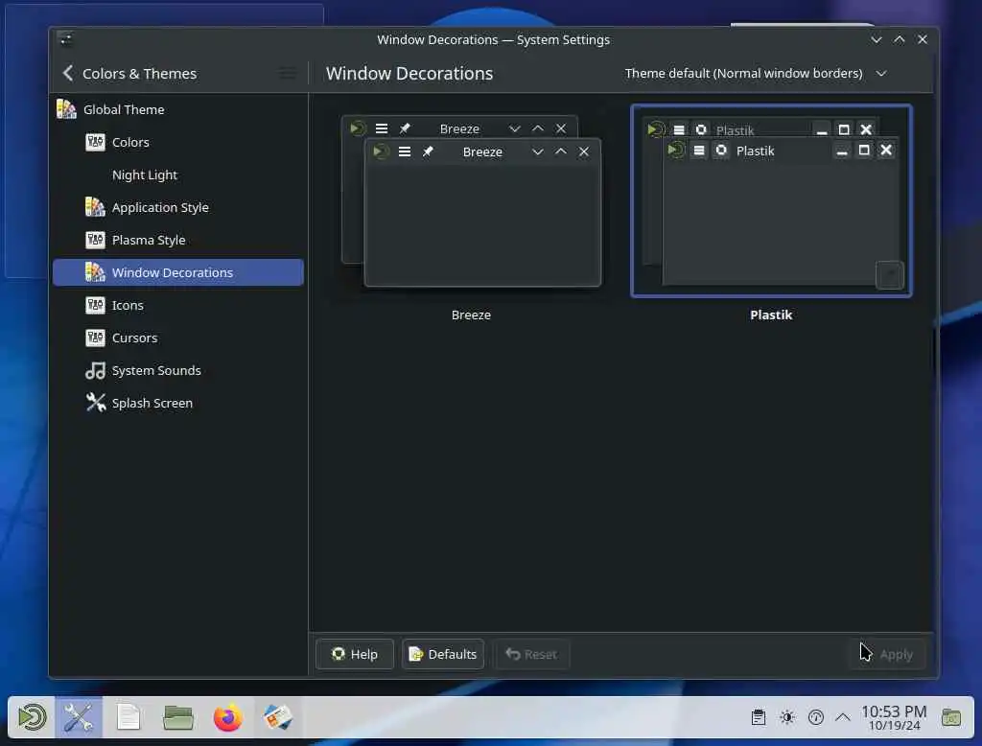Select Window Decorations entry
The image size is (982, 746).
pyautogui.click(x=178, y=272)
